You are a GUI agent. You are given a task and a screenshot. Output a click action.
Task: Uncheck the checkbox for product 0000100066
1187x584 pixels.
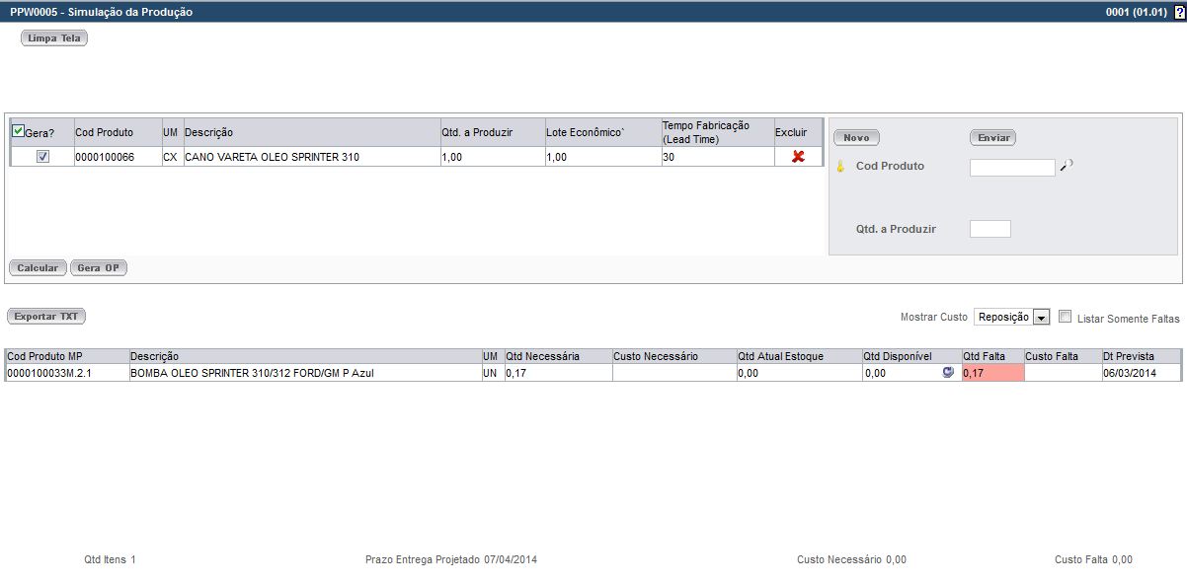point(42,157)
